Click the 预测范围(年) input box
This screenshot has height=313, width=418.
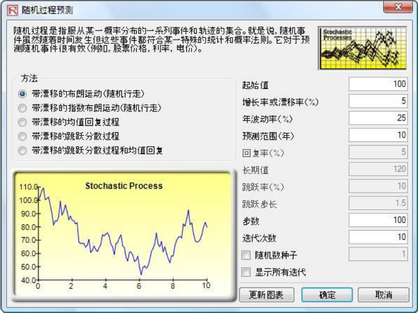point(378,135)
